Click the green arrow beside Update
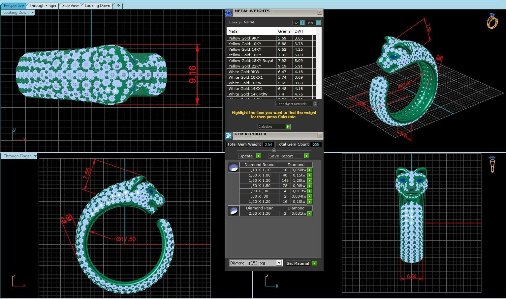The height and width of the screenshot is (299, 506). coord(258,156)
